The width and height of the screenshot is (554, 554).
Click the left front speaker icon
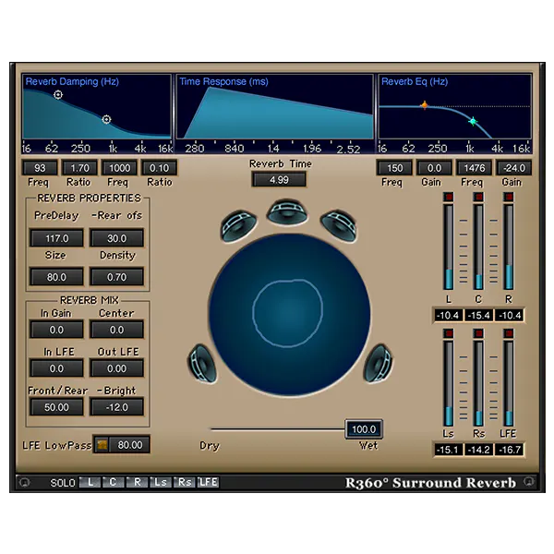238,225
